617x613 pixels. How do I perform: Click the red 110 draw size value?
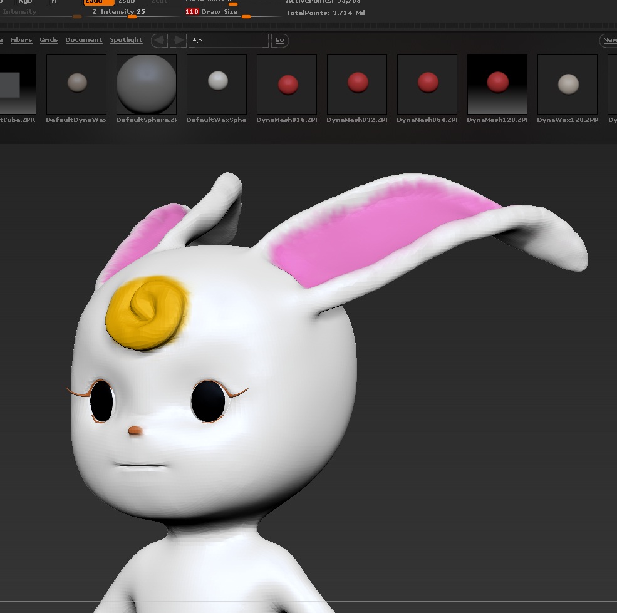[192, 12]
